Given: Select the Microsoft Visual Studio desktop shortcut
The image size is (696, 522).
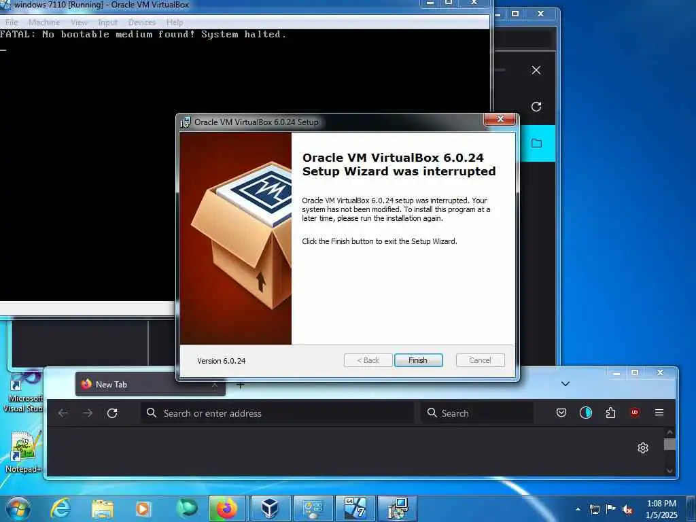Looking at the screenshot, I should [x=22, y=392].
